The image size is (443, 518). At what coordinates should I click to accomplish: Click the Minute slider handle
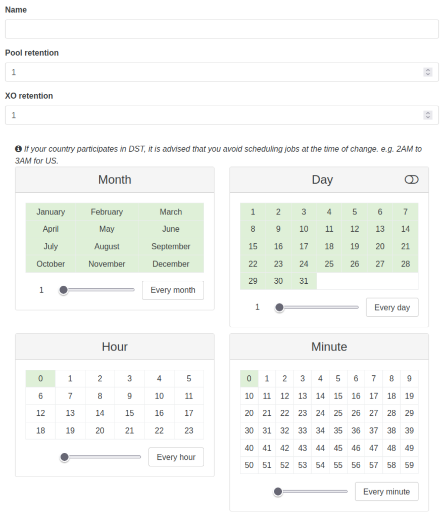[278, 491]
